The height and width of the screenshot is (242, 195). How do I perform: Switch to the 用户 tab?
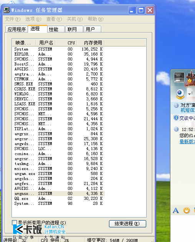tap(93, 29)
